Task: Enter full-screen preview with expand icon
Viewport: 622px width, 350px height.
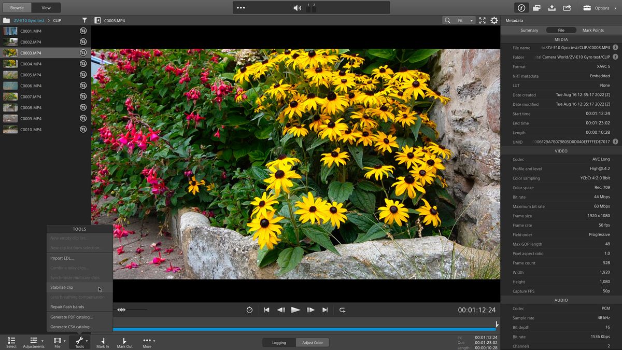Action: [482, 20]
